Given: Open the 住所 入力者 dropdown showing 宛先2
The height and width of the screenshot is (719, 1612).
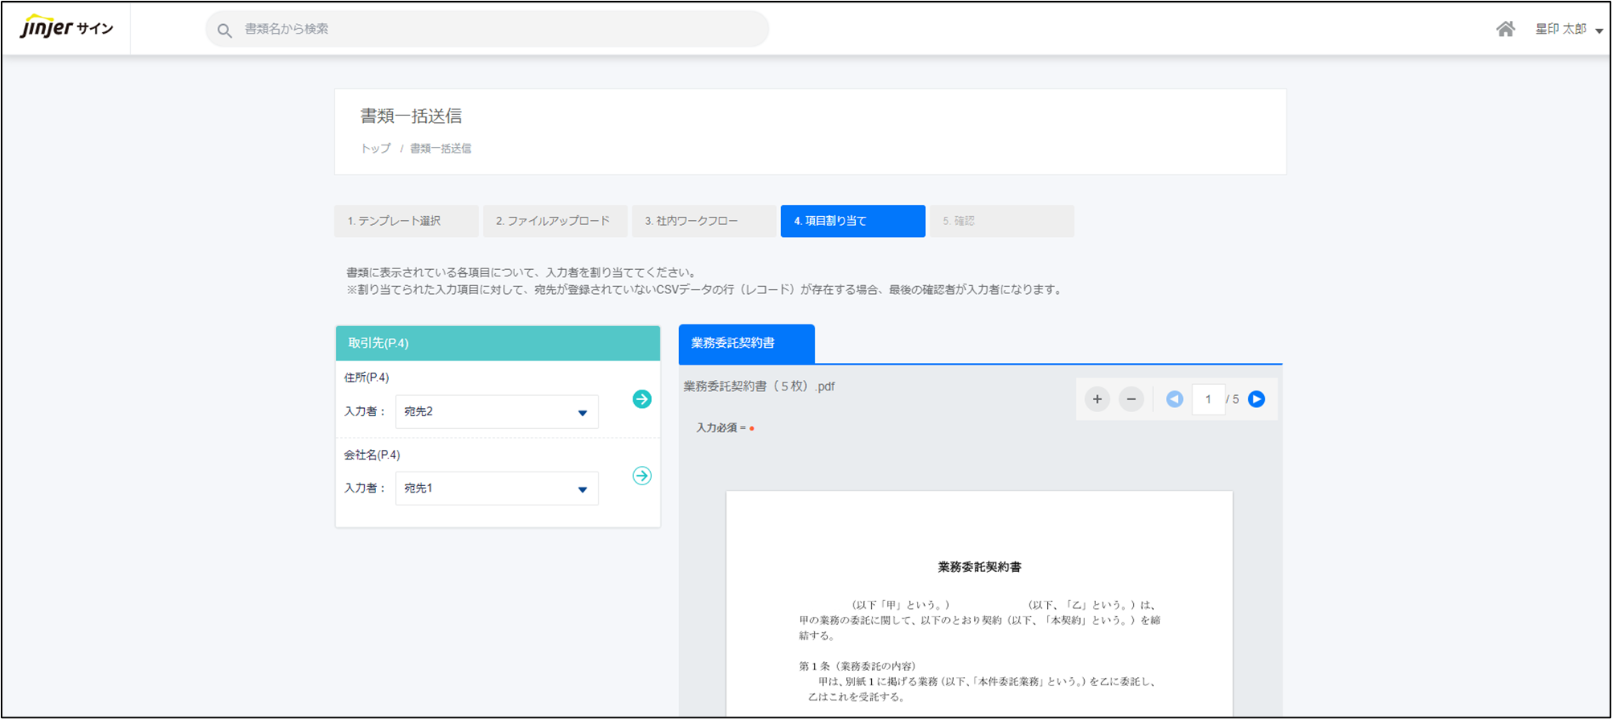Looking at the screenshot, I should click(x=497, y=412).
